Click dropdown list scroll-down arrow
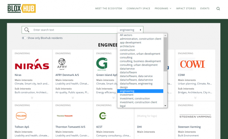228x139 pixels. [165, 106]
